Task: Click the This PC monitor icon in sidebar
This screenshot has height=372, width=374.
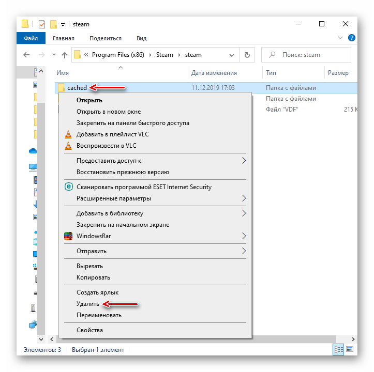Action: pos(33,167)
